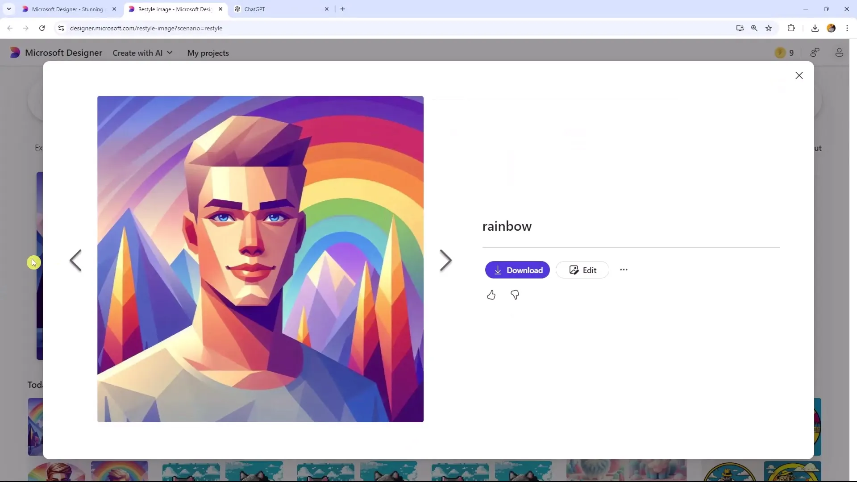This screenshot has height=482, width=857.
Task: Open the Chrome three-dot menu
Action: (847, 28)
